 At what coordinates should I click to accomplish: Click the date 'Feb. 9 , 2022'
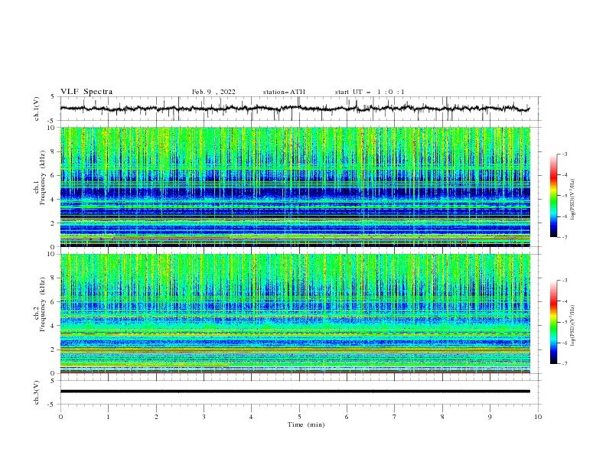(x=213, y=92)
